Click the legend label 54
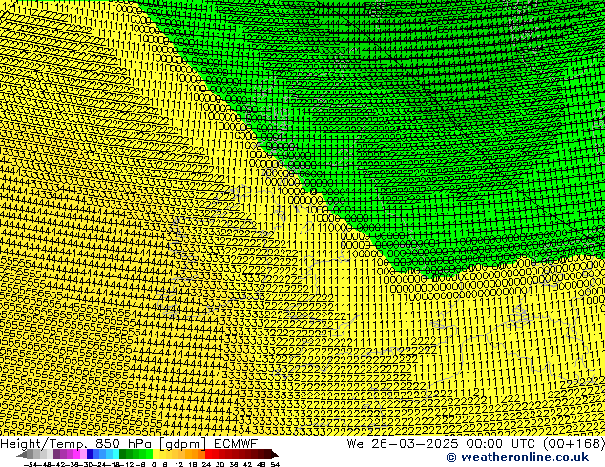Screen dimensions: 605x467 [x=275, y=465]
